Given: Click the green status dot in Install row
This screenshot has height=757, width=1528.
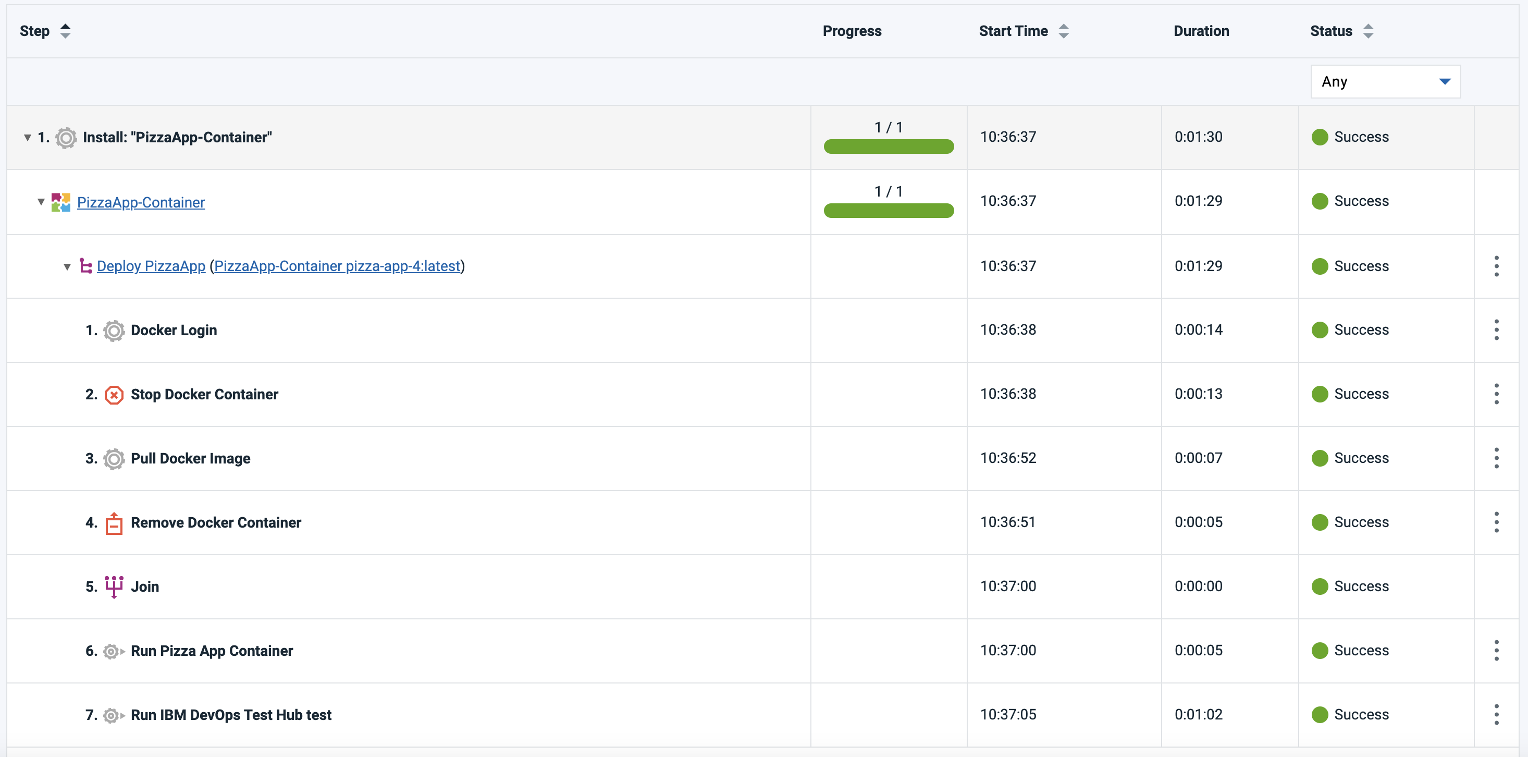Looking at the screenshot, I should 1320,137.
